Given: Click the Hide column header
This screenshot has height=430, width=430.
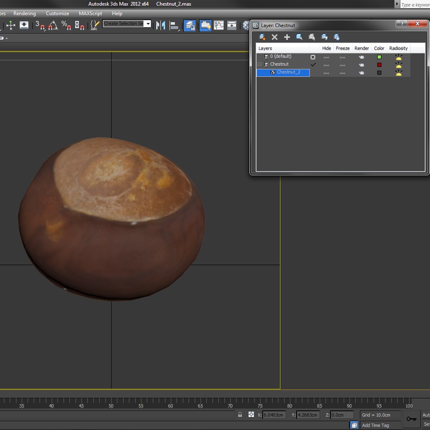Looking at the screenshot, I should (x=326, y=48).
